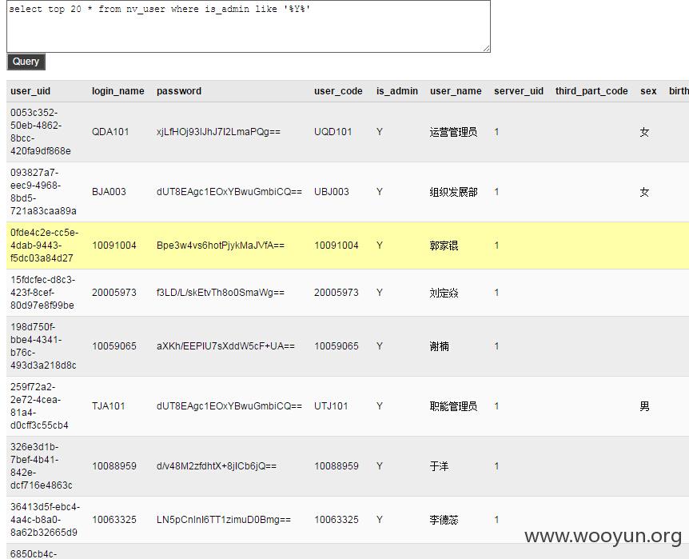Click password f3LD/L/skEtvTh8o0SmaWg== cell
Image resolution: width=689 pixels, height=559 pixels.
(x=221, y=293)
